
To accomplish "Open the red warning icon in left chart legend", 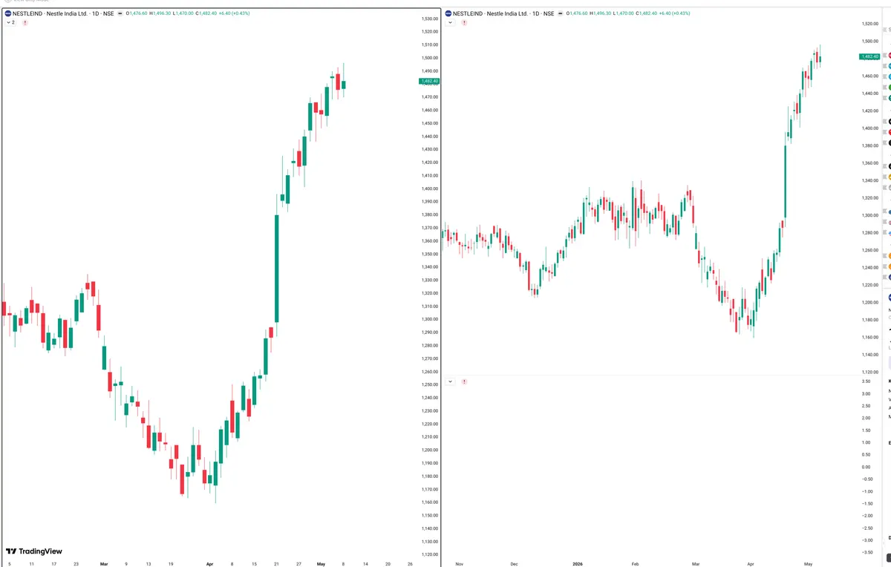I will (x=25, y=23).
